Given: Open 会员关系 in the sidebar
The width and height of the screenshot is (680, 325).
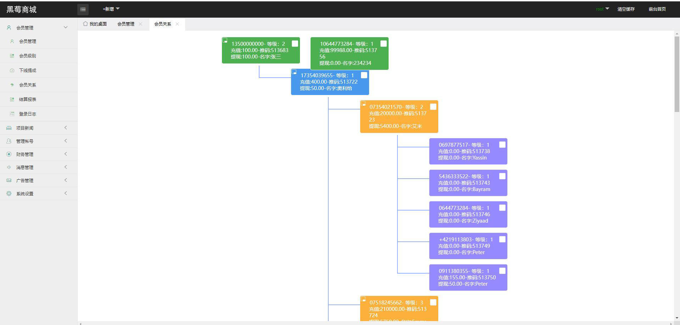Looking at the screenshot, I should tap(27, 85).
